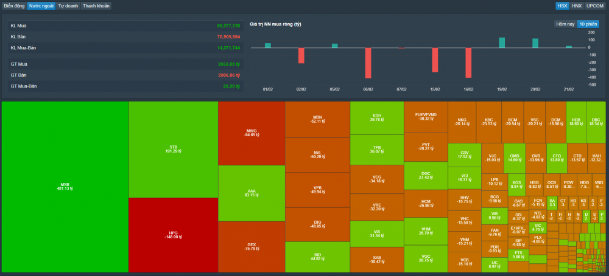Open the VIB 9.90 tỷ tile
The image size is (609, 276).
[495, 216]
